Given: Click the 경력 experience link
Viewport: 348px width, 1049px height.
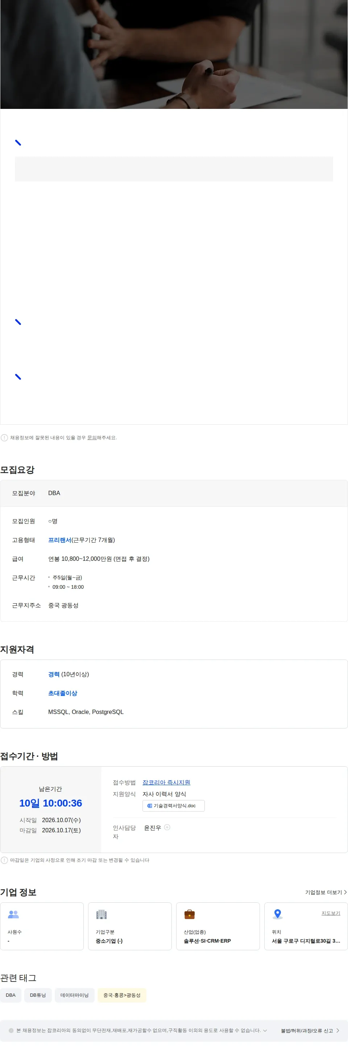Looking at the screenshot, I should 54,674.
